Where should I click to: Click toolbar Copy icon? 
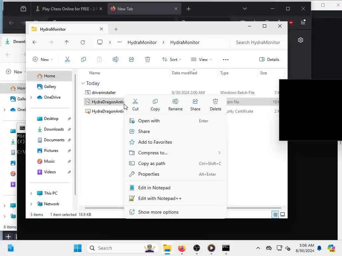[x=83, y=59]
